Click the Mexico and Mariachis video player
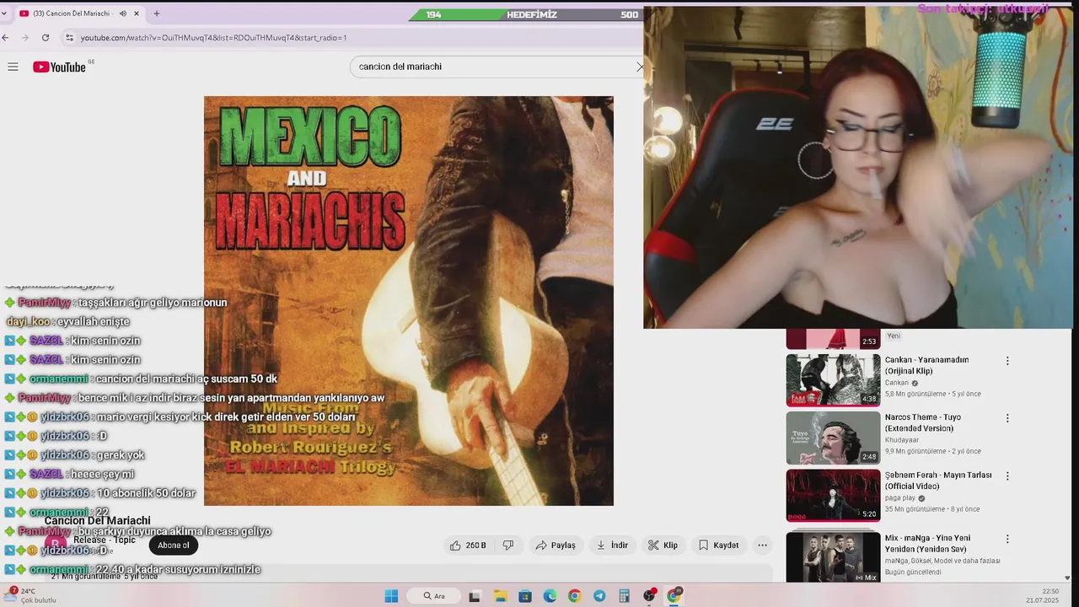The height and width of the screenshot is (607, 1079). click(x=409, y=301)
